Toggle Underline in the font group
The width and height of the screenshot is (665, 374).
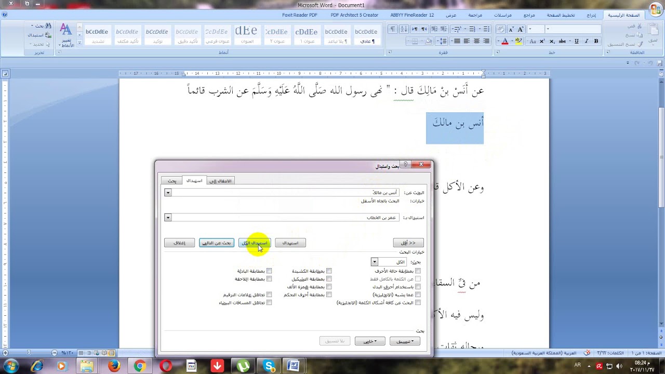[577, 41]
